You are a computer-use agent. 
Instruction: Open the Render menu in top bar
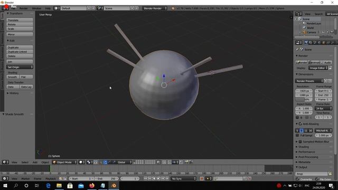(x=23, y=8)
